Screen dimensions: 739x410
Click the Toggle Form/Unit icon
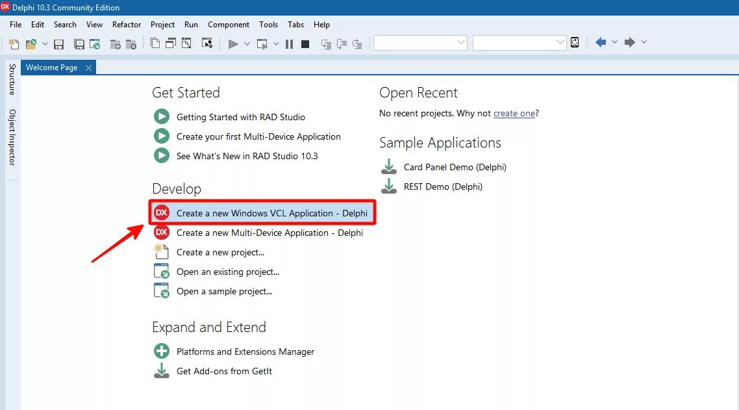tap(186, 44)
